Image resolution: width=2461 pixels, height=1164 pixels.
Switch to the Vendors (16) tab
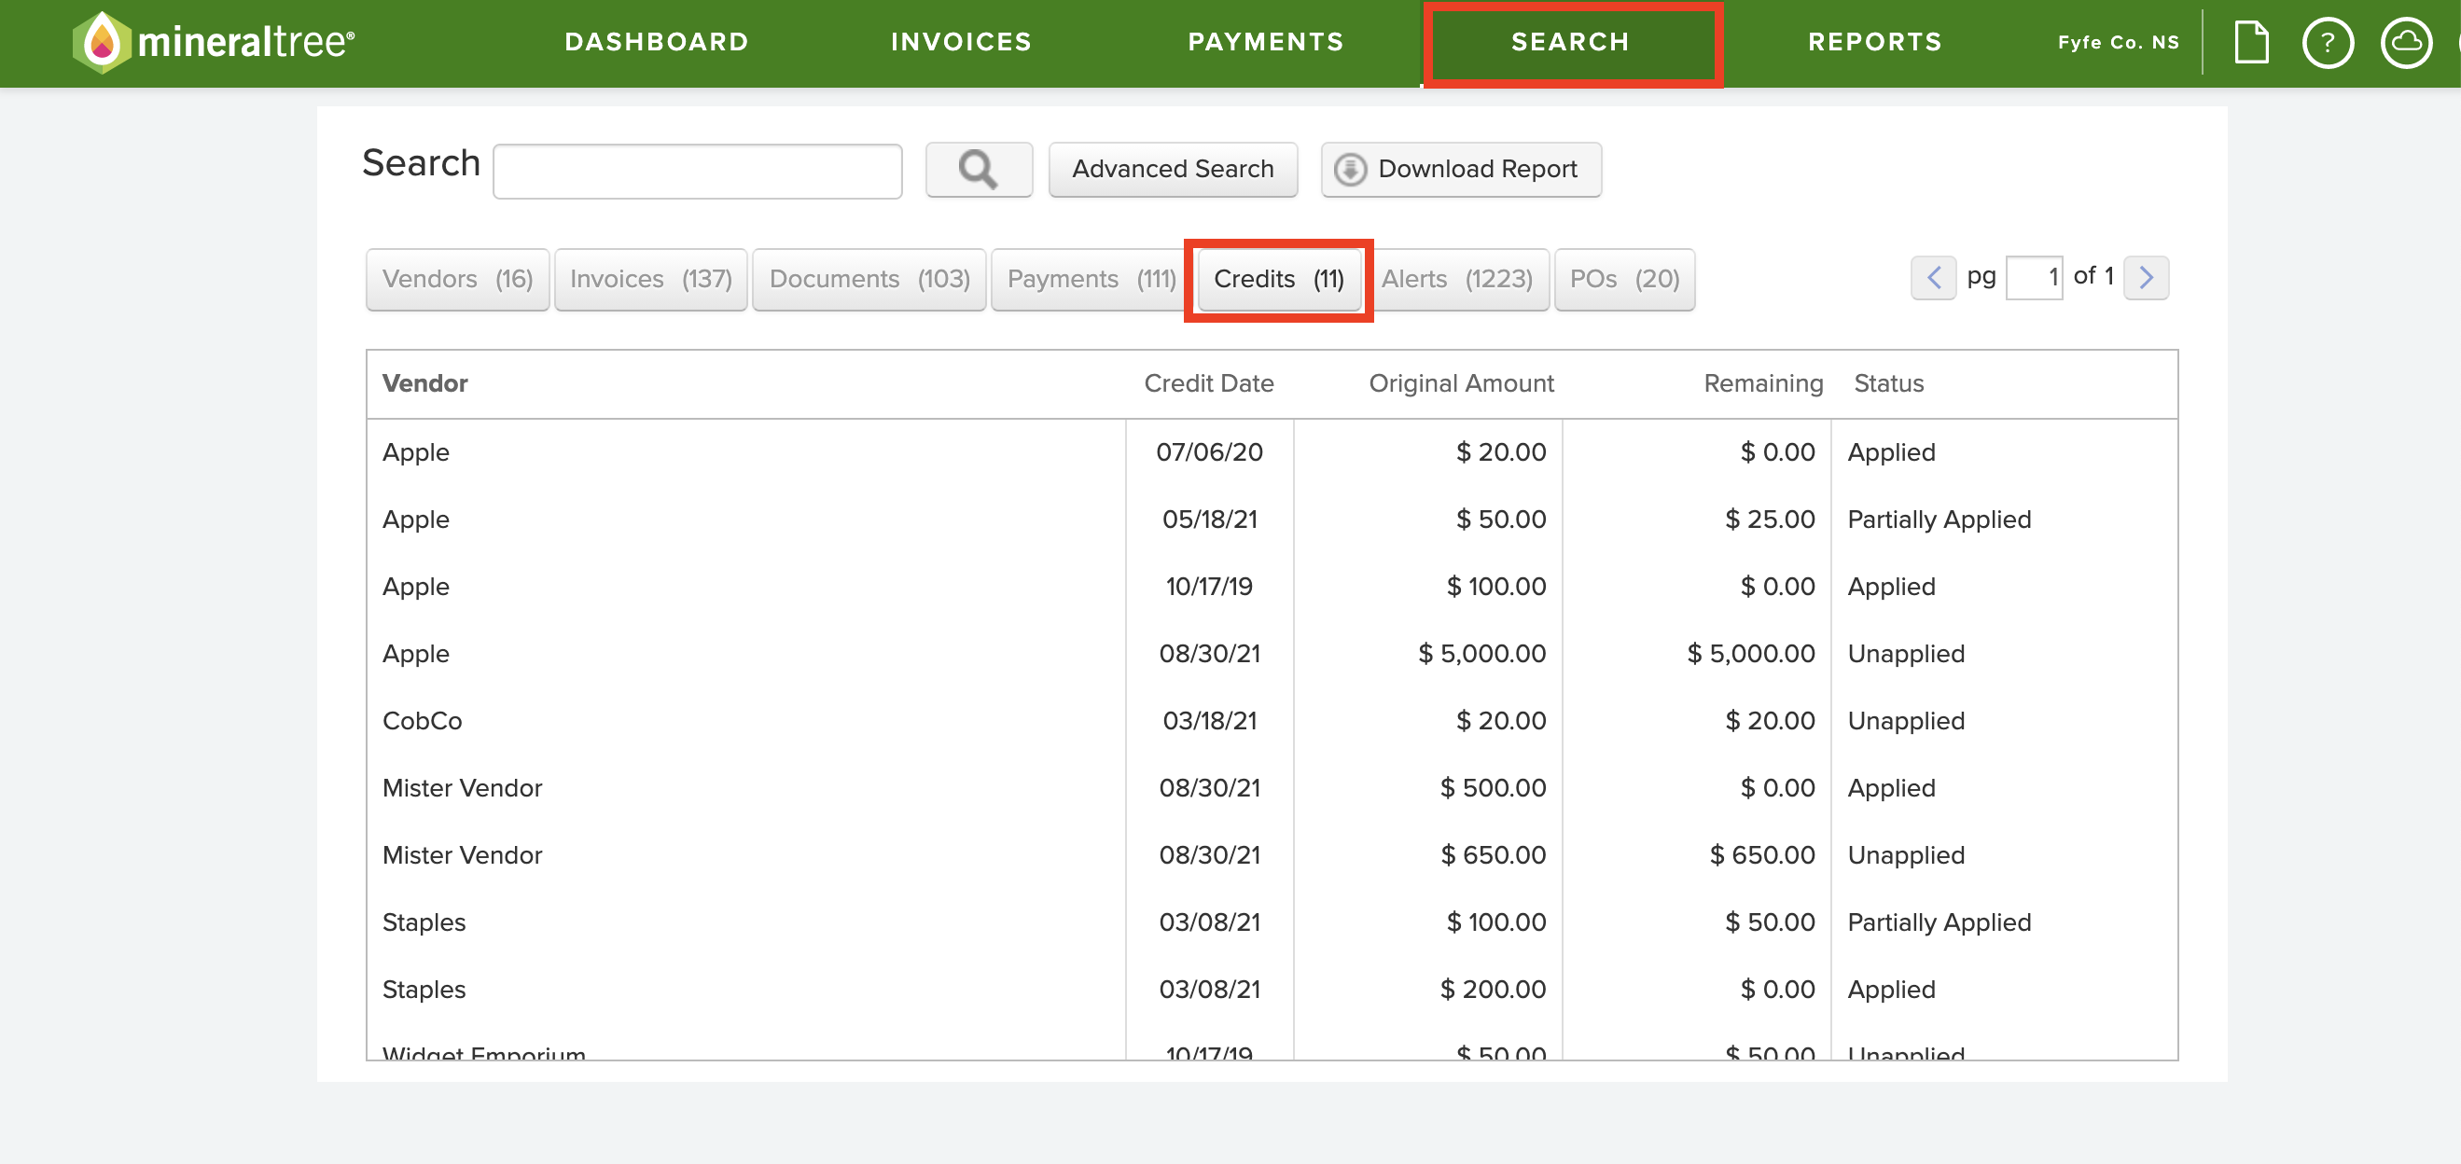click(x=458, y=280)
